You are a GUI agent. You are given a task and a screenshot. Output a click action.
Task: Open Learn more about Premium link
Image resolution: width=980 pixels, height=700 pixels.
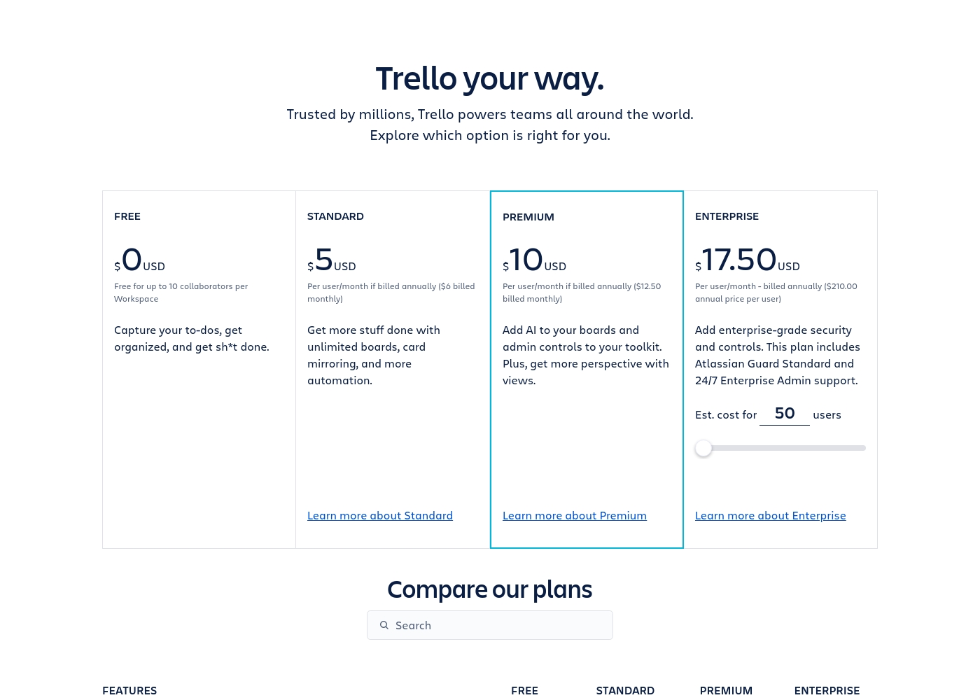tap(575, 515)
